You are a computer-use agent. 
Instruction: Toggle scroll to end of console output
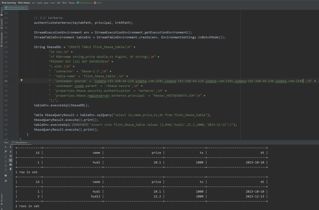click(x=11, y=160)
